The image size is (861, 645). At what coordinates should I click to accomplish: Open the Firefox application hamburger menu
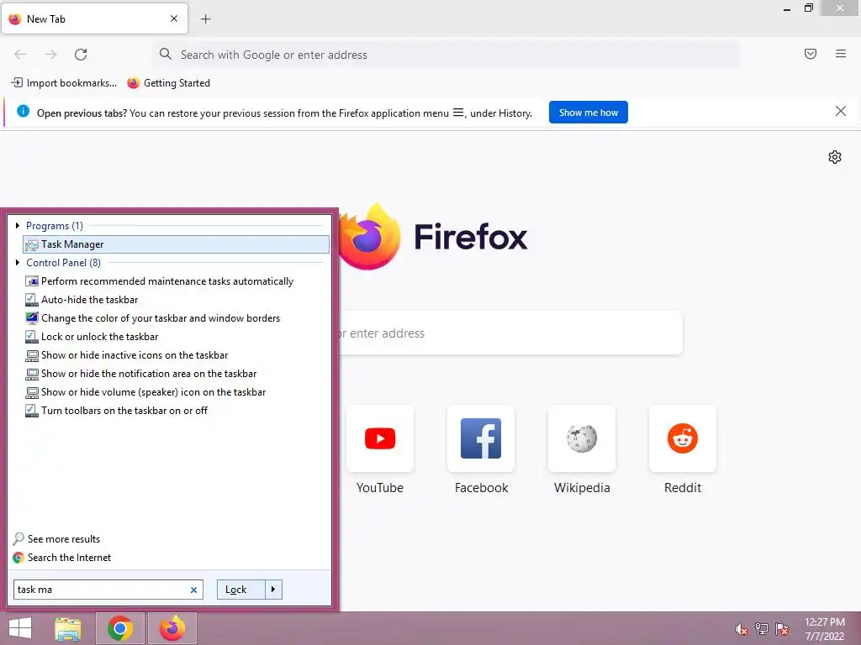(841, 54)
